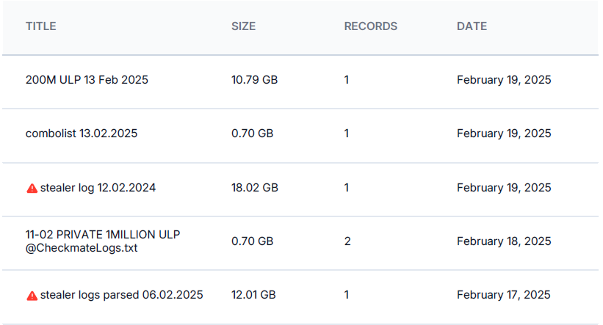Click the size in the combolist row
The height and width of the screenshot is (325, 603).
point(252,134)
